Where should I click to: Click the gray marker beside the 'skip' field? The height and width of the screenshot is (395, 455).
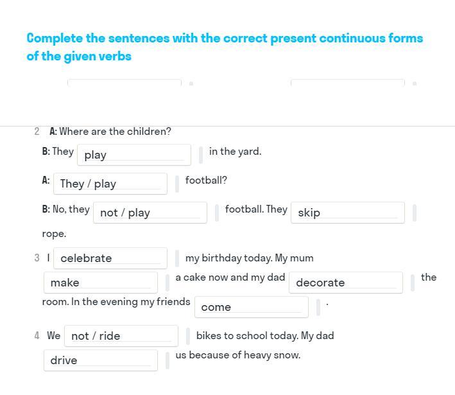coord(415,213)
